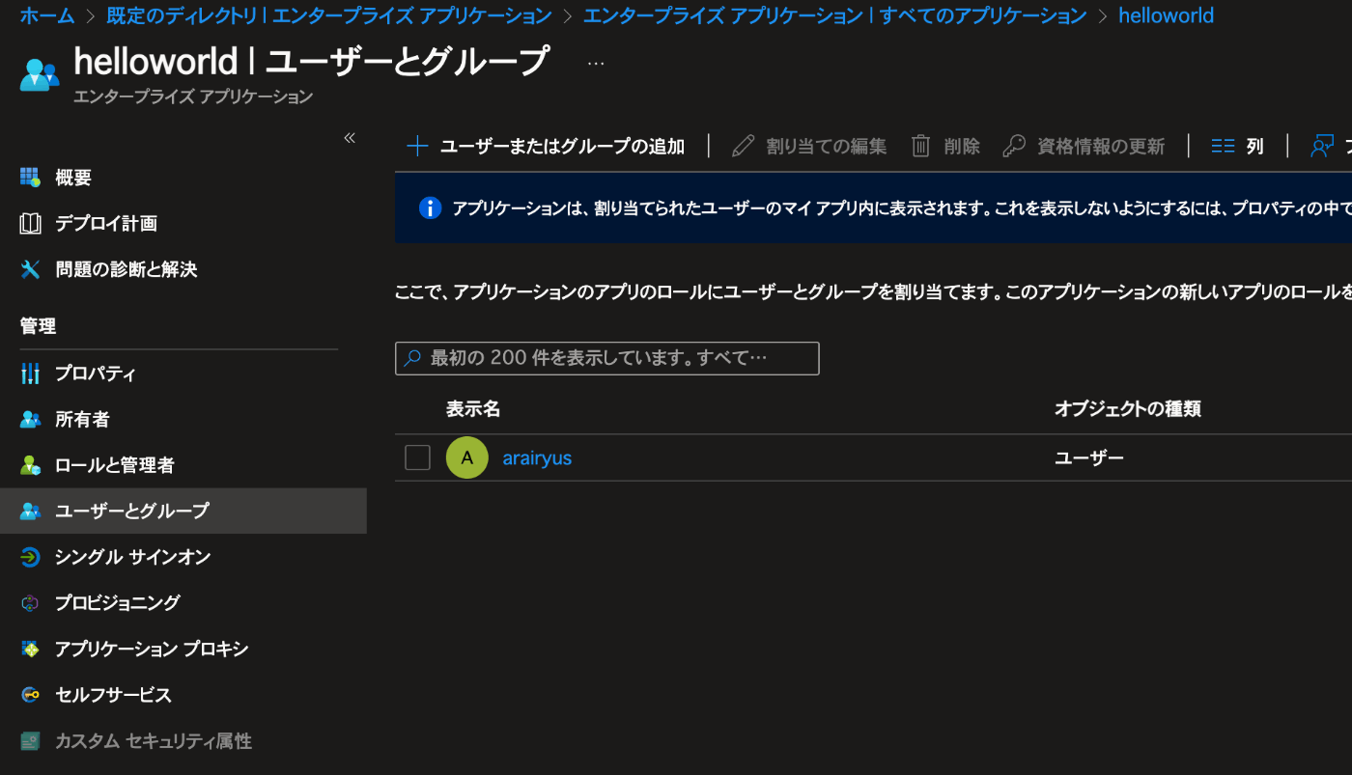Focus the 最初の 200 件 search field
Screen dimensions: 1352x775
(607, 358)
